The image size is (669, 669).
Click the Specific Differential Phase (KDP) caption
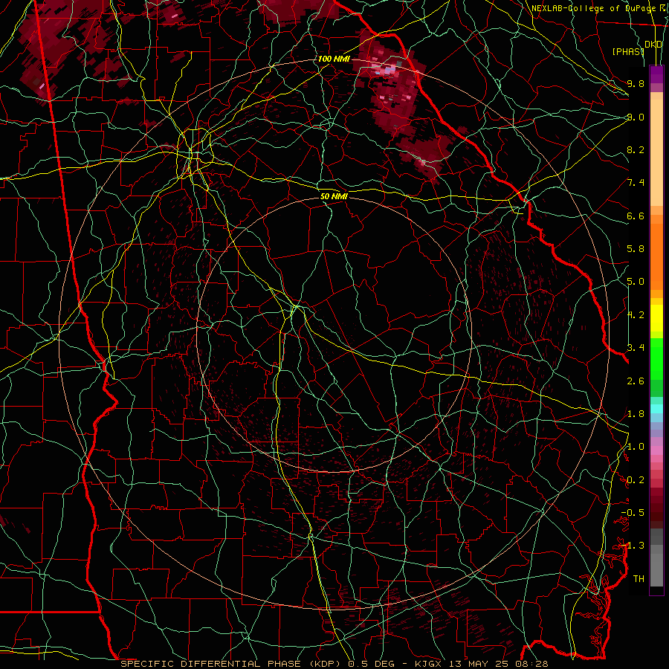232,664
